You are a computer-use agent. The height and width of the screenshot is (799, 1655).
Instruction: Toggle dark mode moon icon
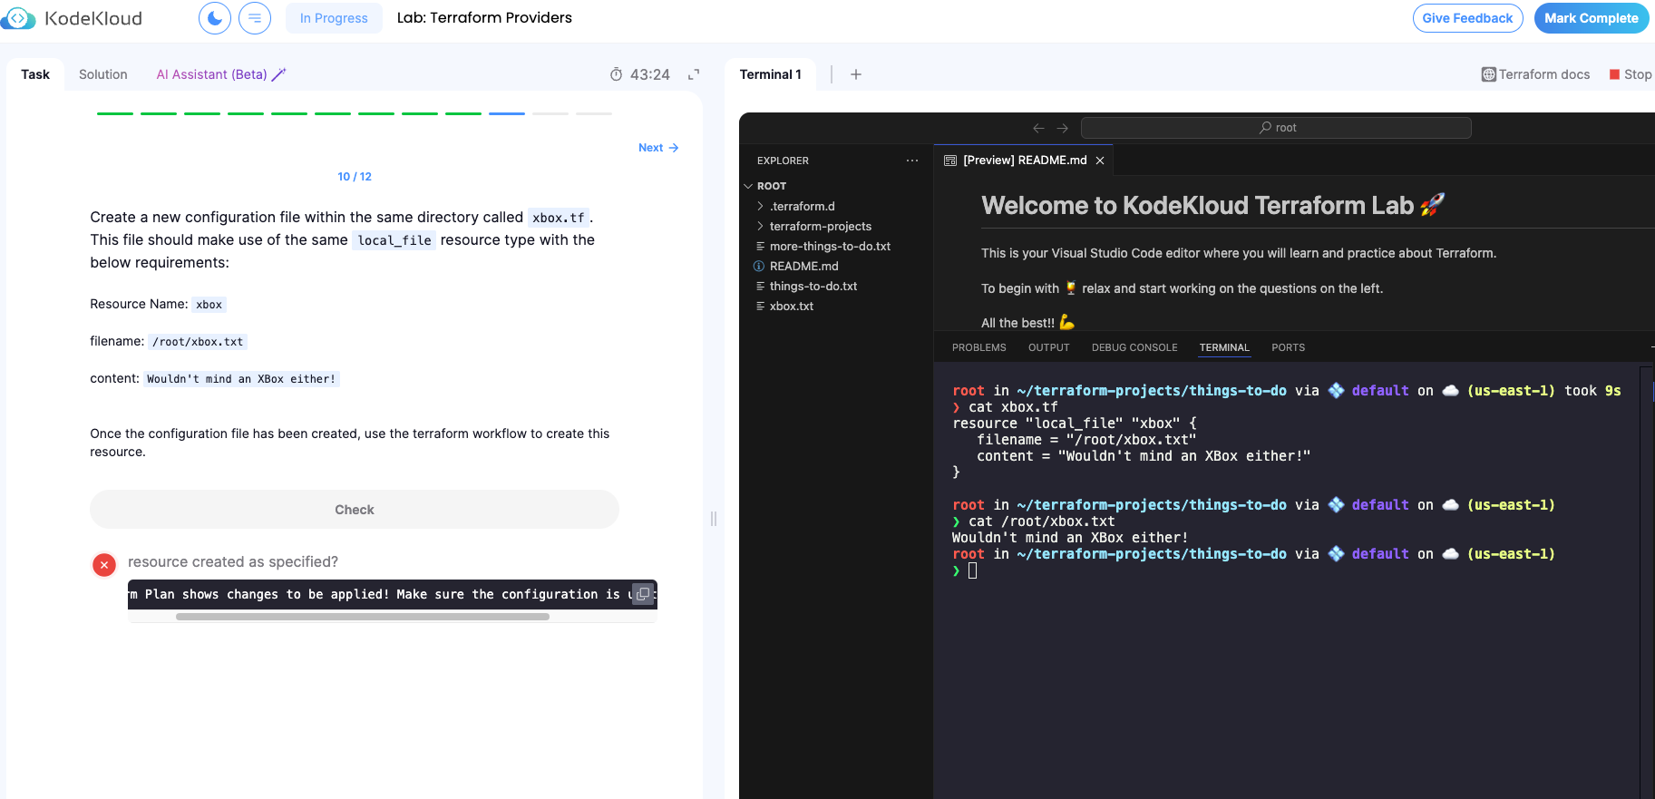[x=215, y=18]
